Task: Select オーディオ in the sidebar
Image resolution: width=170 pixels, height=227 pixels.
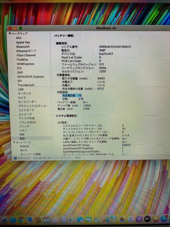Action: coord(24,94)
